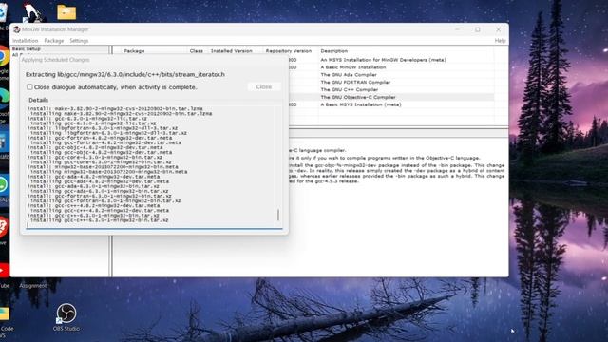Click the MinGW Installation Manager title icon
The image size is (608, 342).
pyautogui.click(x=17, y=29)
